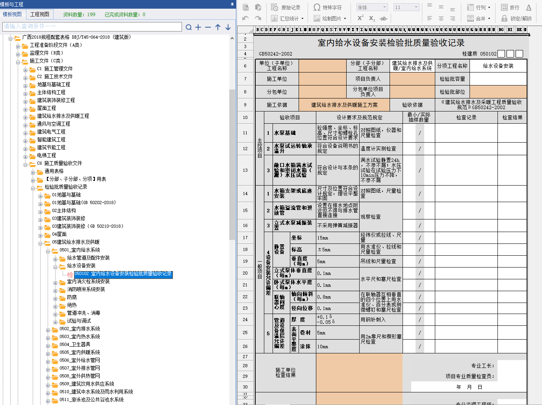Open 行列 rows and columns dropdown

479,7
